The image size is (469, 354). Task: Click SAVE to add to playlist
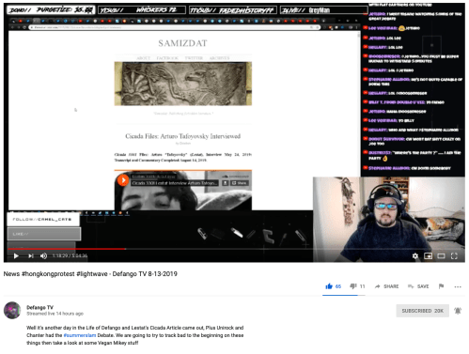pyautogui.click(x=418, y=286)
